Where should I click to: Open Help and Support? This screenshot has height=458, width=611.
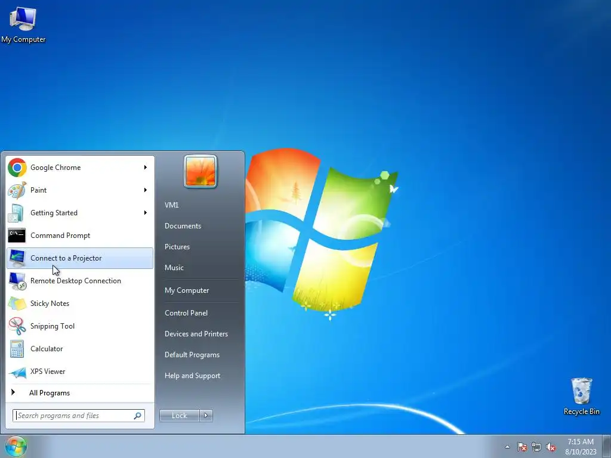click(x=192, y=376)
